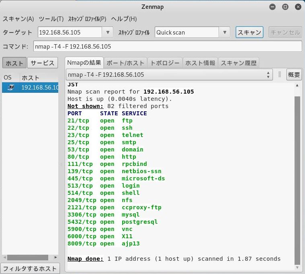Image resolution: width=305 pixels, height=274 pixels.
Task: Maximize the Zenmap window
Action: click(285, 7)
